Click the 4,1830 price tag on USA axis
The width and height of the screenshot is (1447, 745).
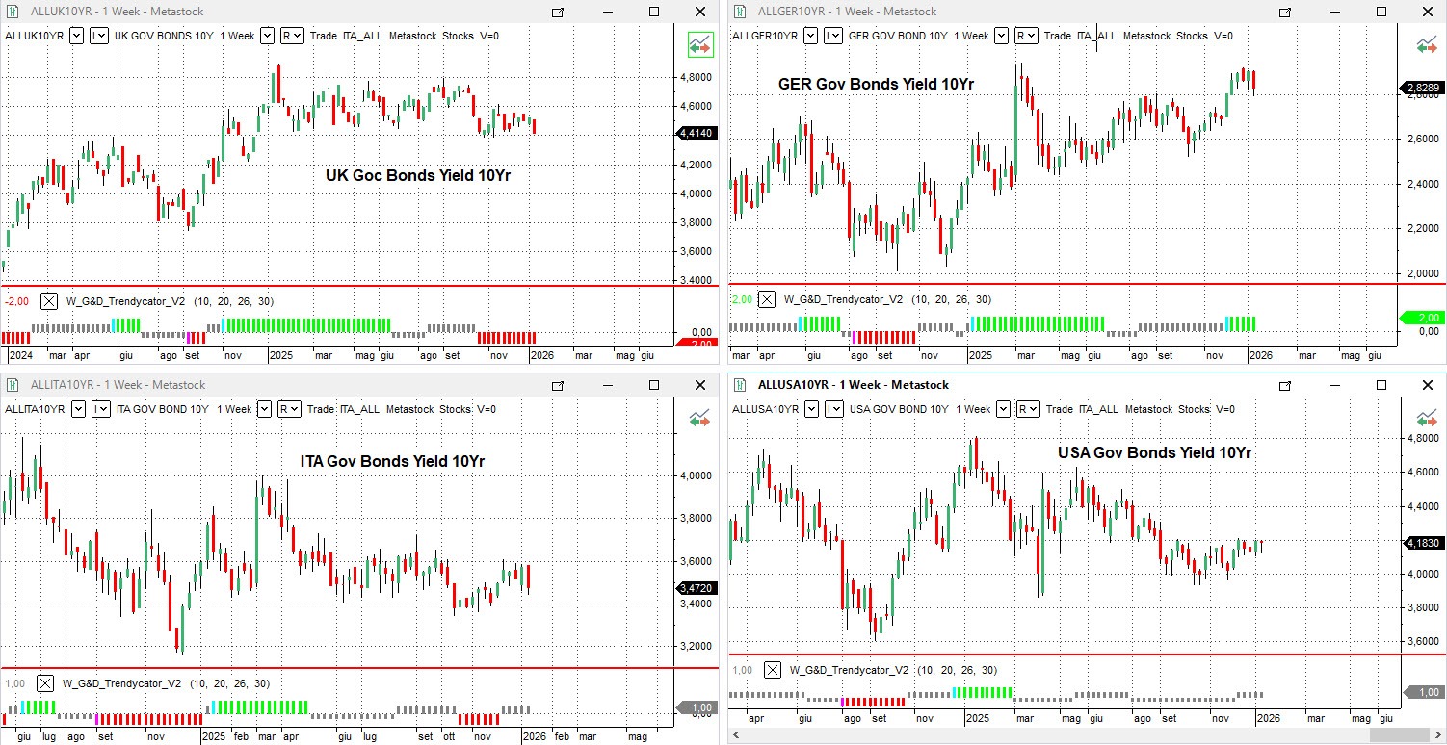[1426, 543]
